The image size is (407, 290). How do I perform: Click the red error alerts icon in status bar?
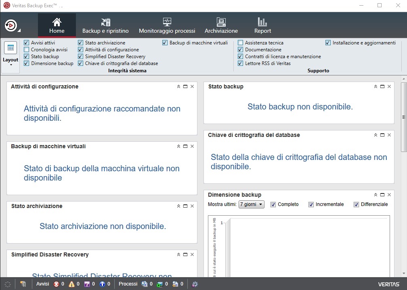pos(56,284)
